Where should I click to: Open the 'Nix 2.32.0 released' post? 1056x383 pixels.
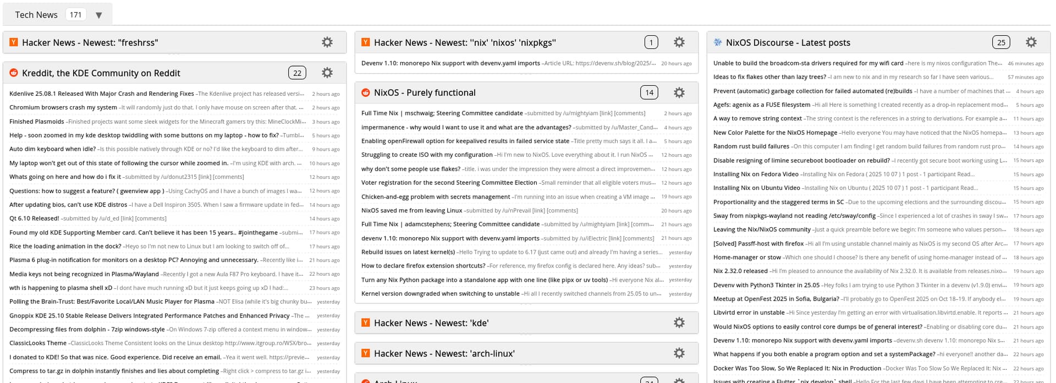point(740,271)
